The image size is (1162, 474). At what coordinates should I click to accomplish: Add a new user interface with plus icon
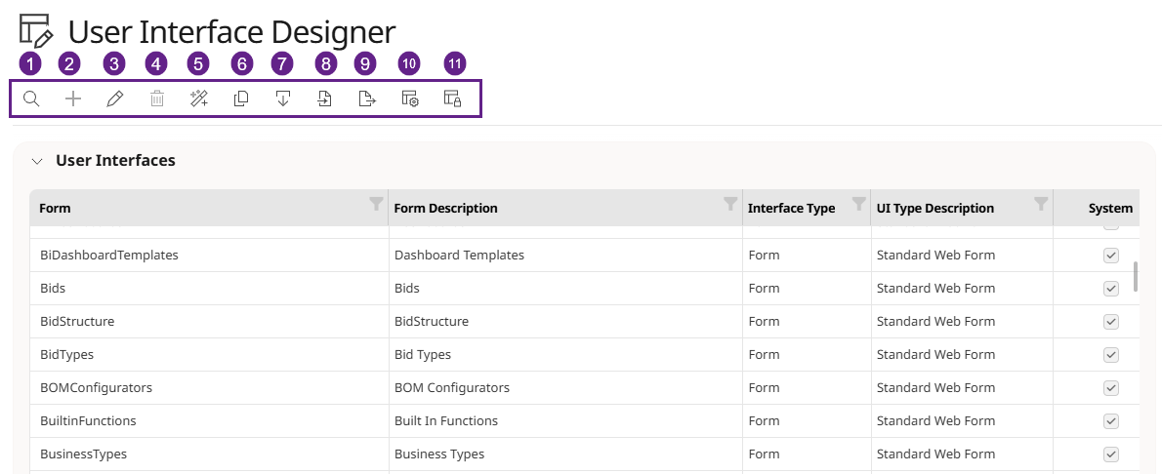tap(72, 99)
